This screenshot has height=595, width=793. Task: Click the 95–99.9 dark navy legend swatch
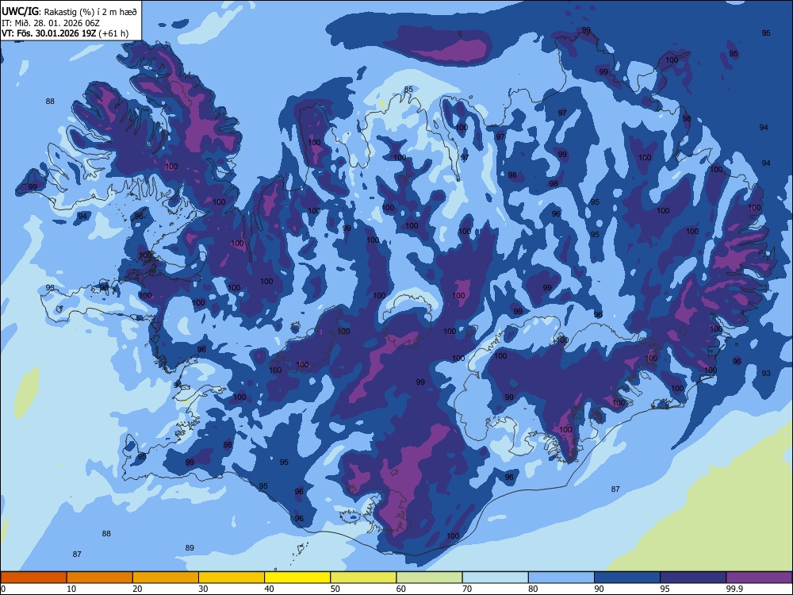693,578
